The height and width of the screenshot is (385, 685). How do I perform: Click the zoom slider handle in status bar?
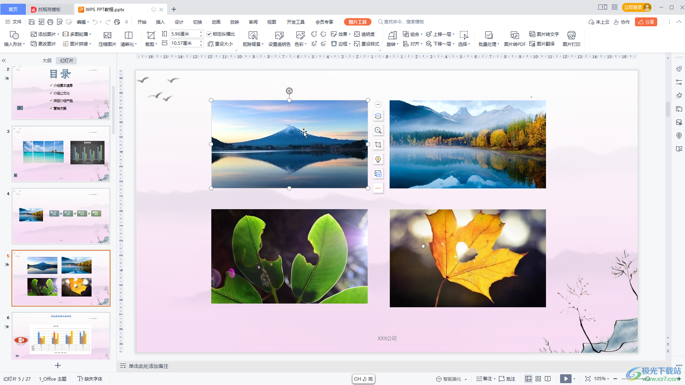click(x=648, y=379)
